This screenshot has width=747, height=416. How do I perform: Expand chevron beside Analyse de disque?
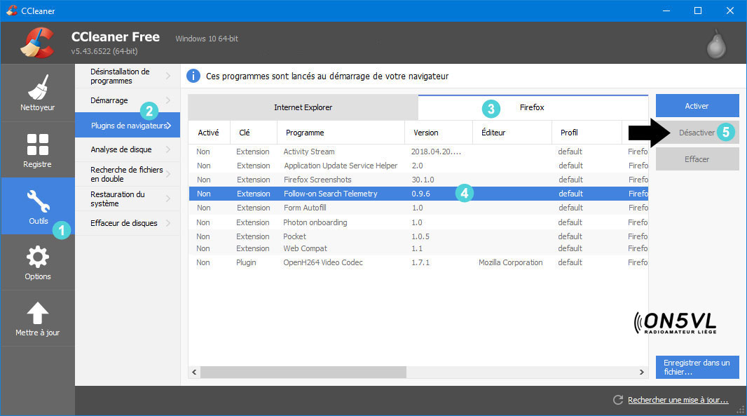pos(168,149)
